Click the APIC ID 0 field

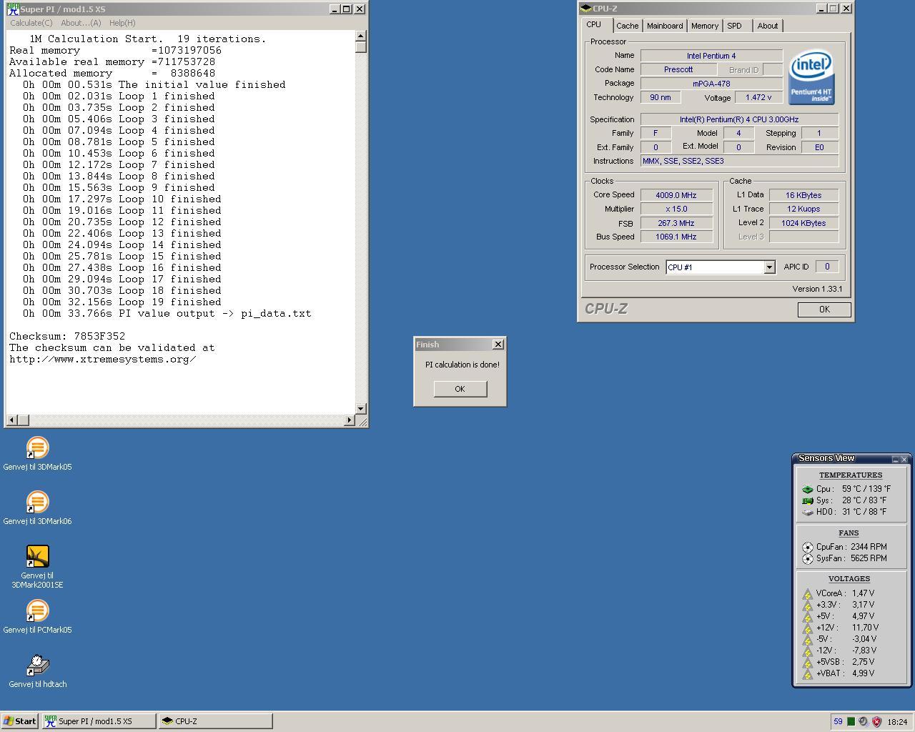[x=827, y=267]
